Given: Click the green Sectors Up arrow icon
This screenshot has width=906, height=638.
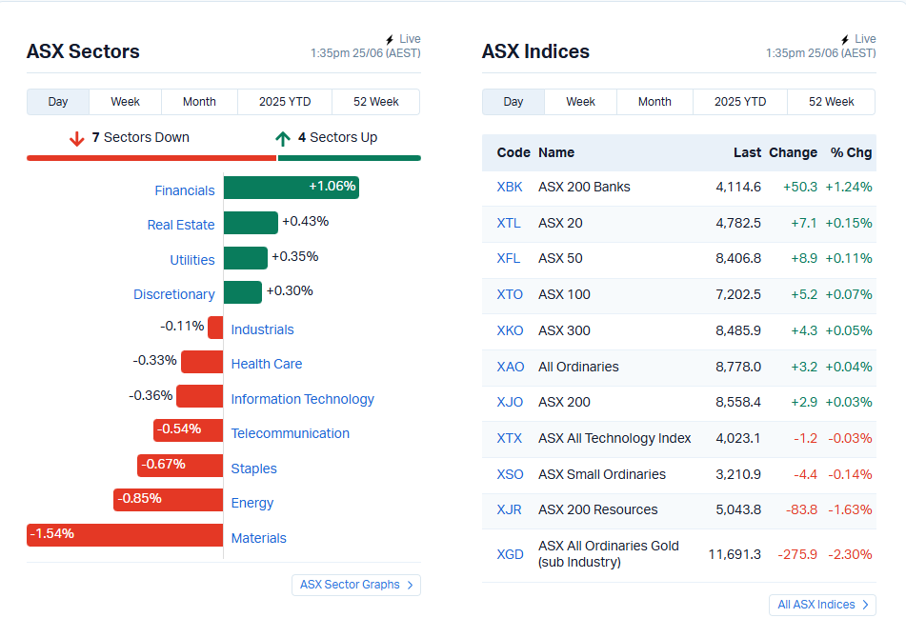Looking at the screenshot, I should [x=283, y=139].
